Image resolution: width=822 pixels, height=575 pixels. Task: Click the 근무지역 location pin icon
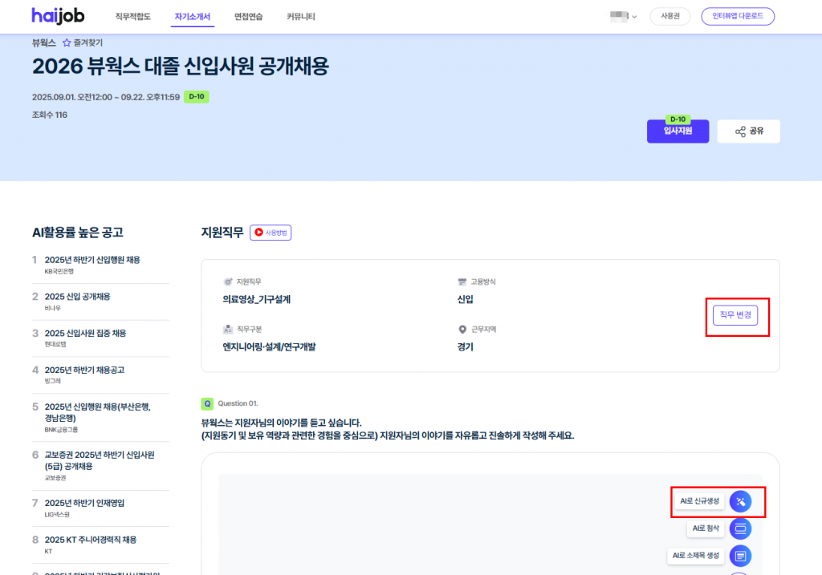462,330
